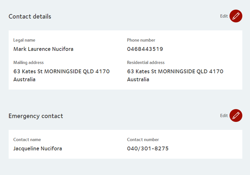
Task: Select the contact number 040/301-8275
Action: (x=148, y=149)
